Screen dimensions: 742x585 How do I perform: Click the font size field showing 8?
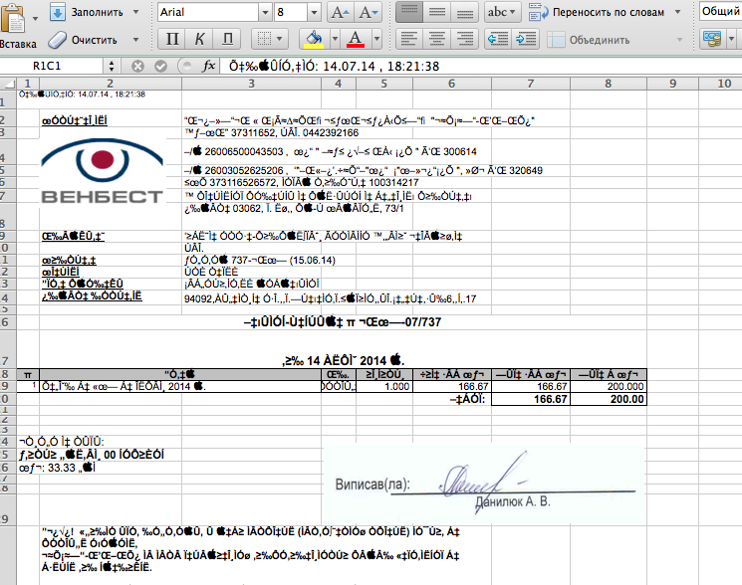[291, 12]
